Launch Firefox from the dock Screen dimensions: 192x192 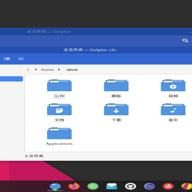pos(74,186)
